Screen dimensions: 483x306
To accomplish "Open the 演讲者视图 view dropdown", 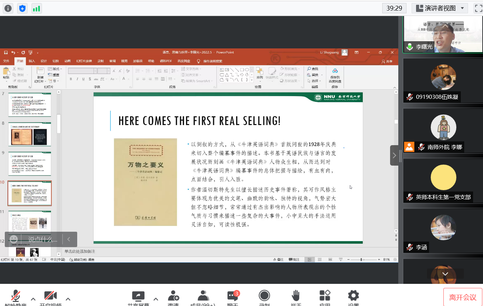I will 440,8.
